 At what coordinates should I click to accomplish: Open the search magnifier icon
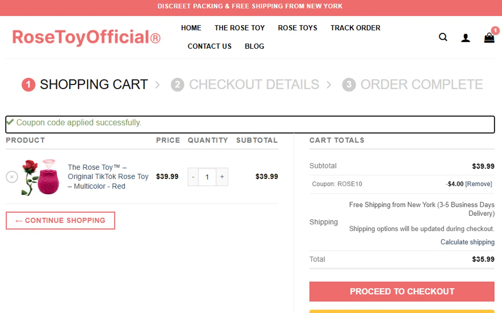(x=443, y=37)
